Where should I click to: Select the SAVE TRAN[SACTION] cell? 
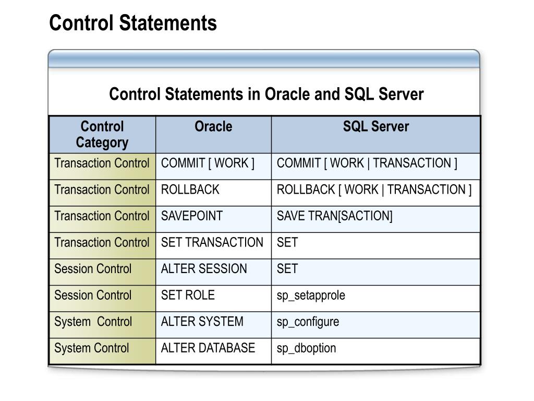(375, 219)
